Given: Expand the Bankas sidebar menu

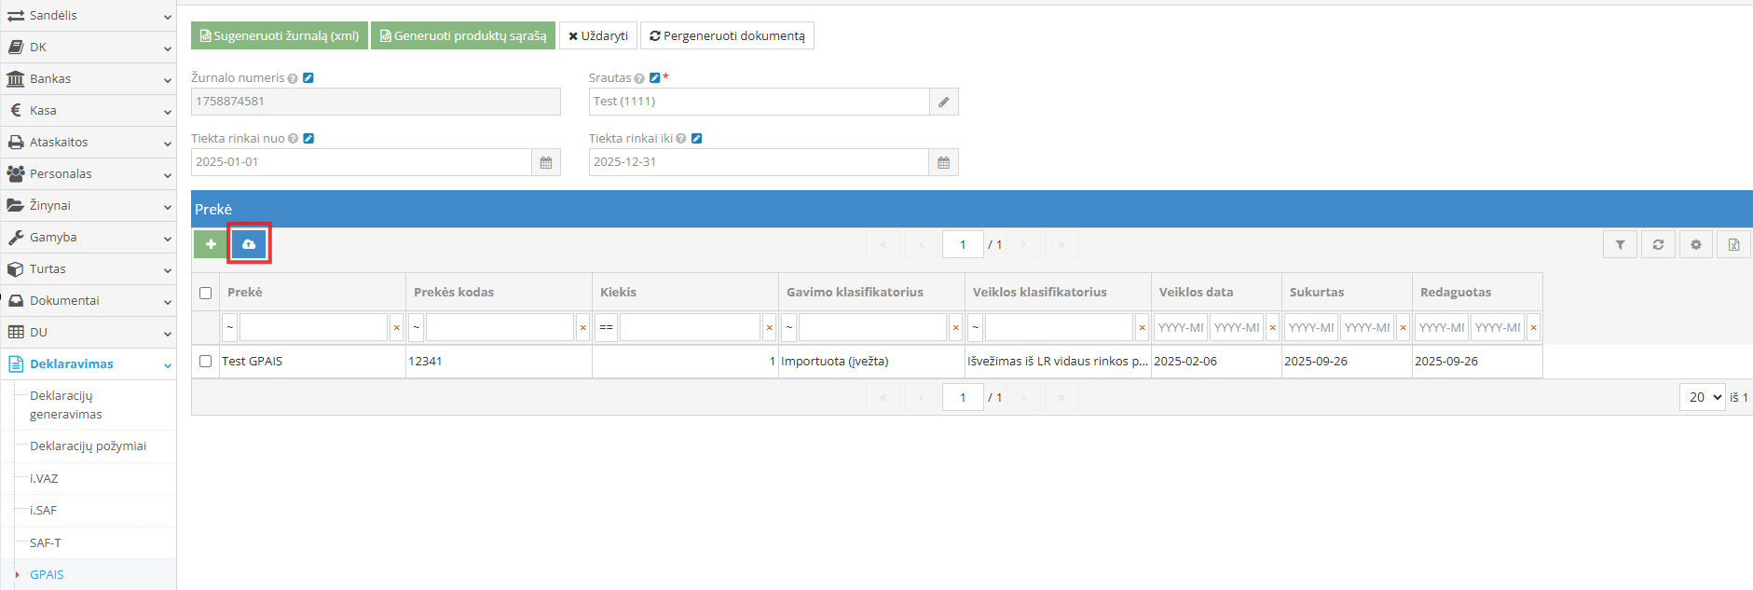Looking at the screenshot, I should tap(89, 79).
